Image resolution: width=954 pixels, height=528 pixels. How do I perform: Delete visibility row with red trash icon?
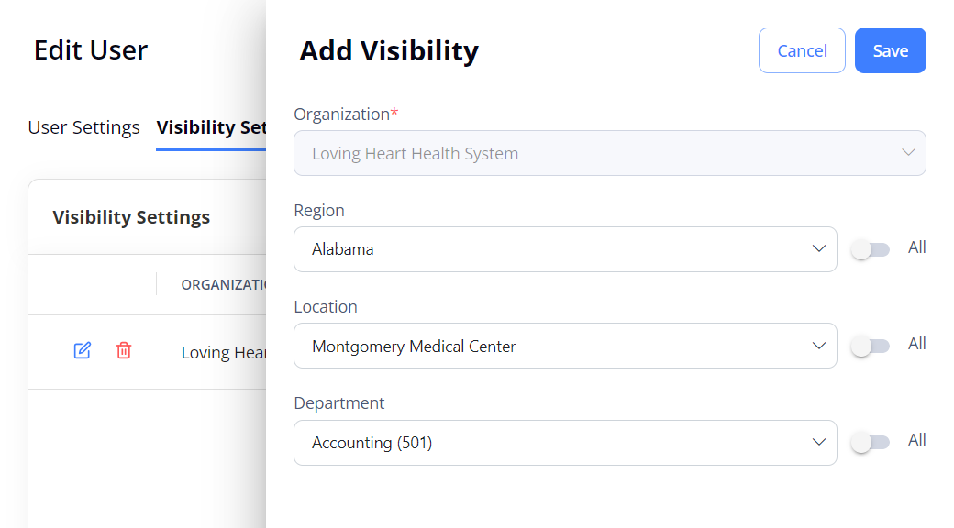(x=124, y=350)
